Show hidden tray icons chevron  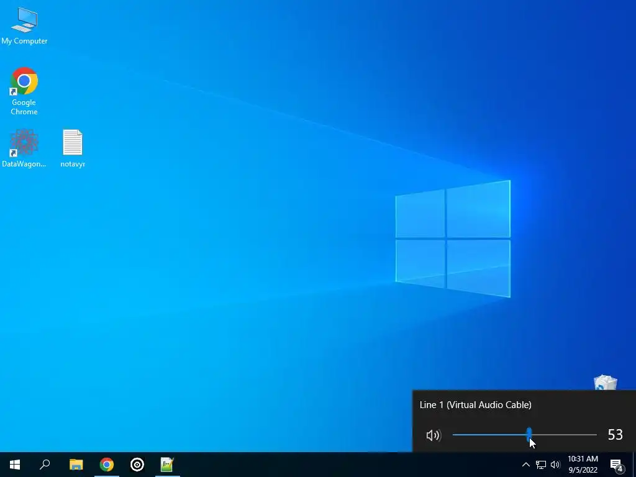(x=525, y=465)
